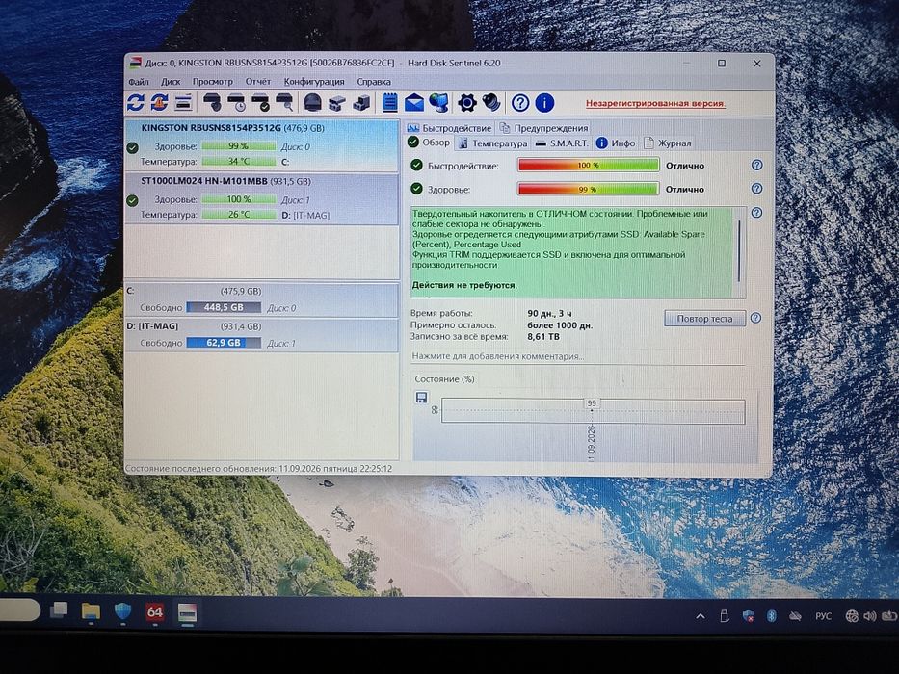Click the first disk self-test toolbar icon
The height and width of the screenshot is (674, 899).
(212, 103)
